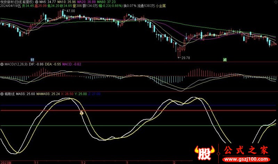Open the MACD indicator dropdown arrow
Image resolution: width=278 pixels, height=164 pixels.
2,64
